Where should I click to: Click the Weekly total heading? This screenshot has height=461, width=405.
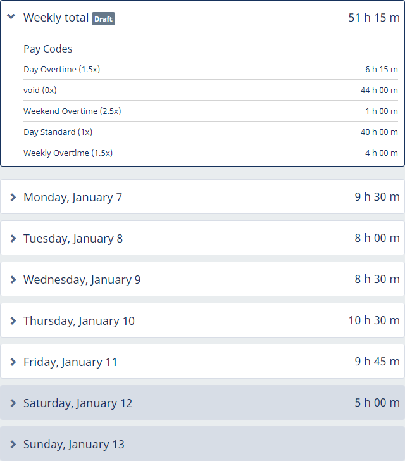coord(56,18)
